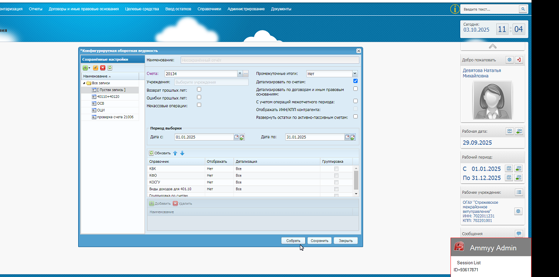Click the 'Сохранить' button
This screenshot has width=559, height=277.
point(319,241)
